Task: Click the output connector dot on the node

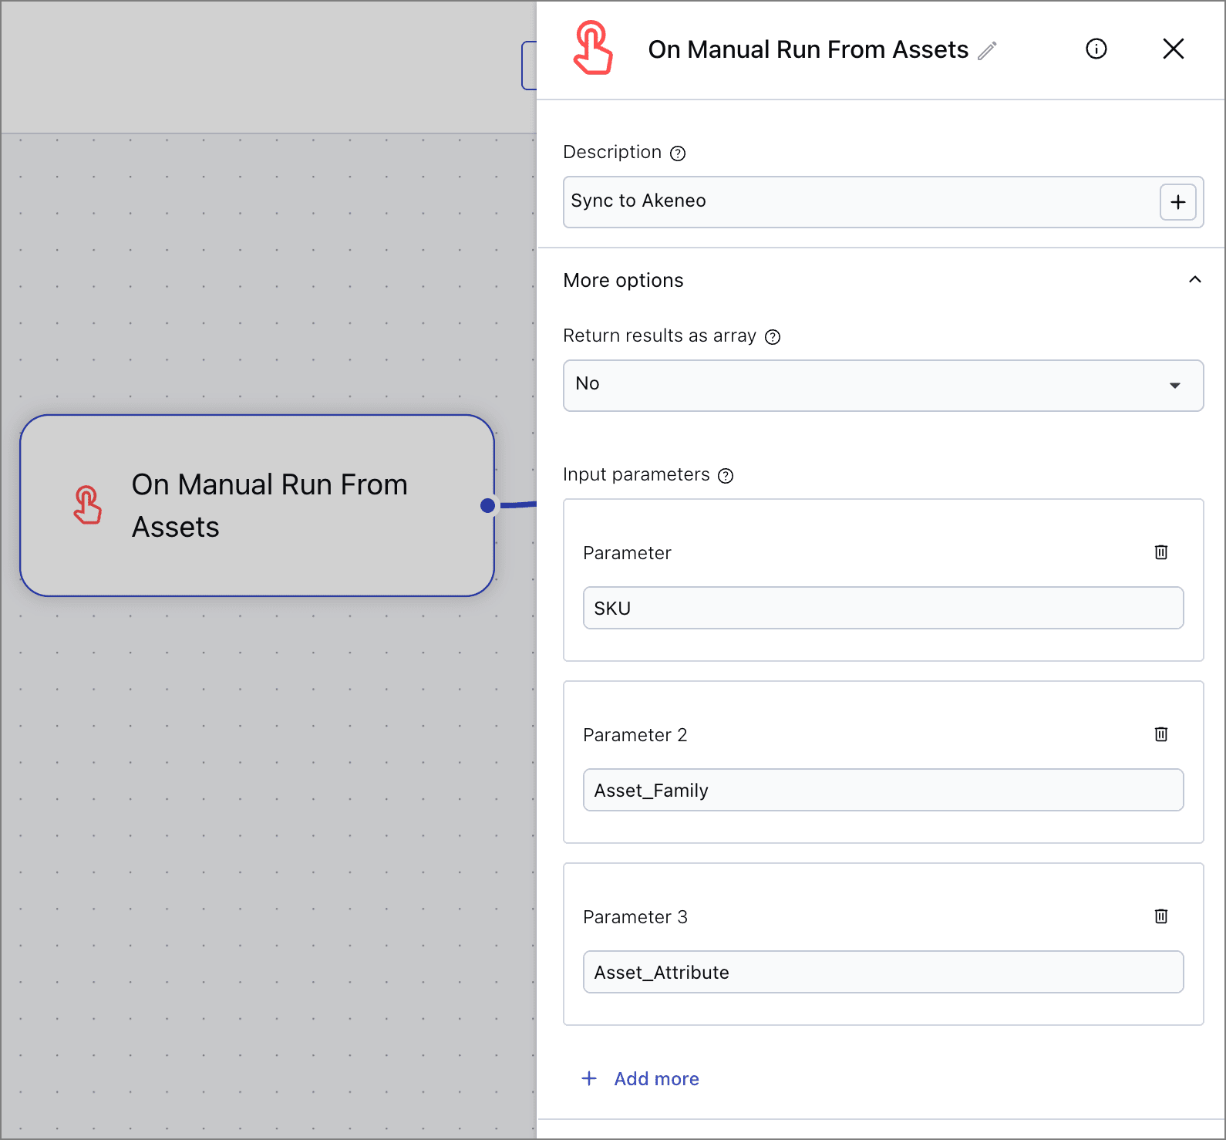Action: coord(487,505)
